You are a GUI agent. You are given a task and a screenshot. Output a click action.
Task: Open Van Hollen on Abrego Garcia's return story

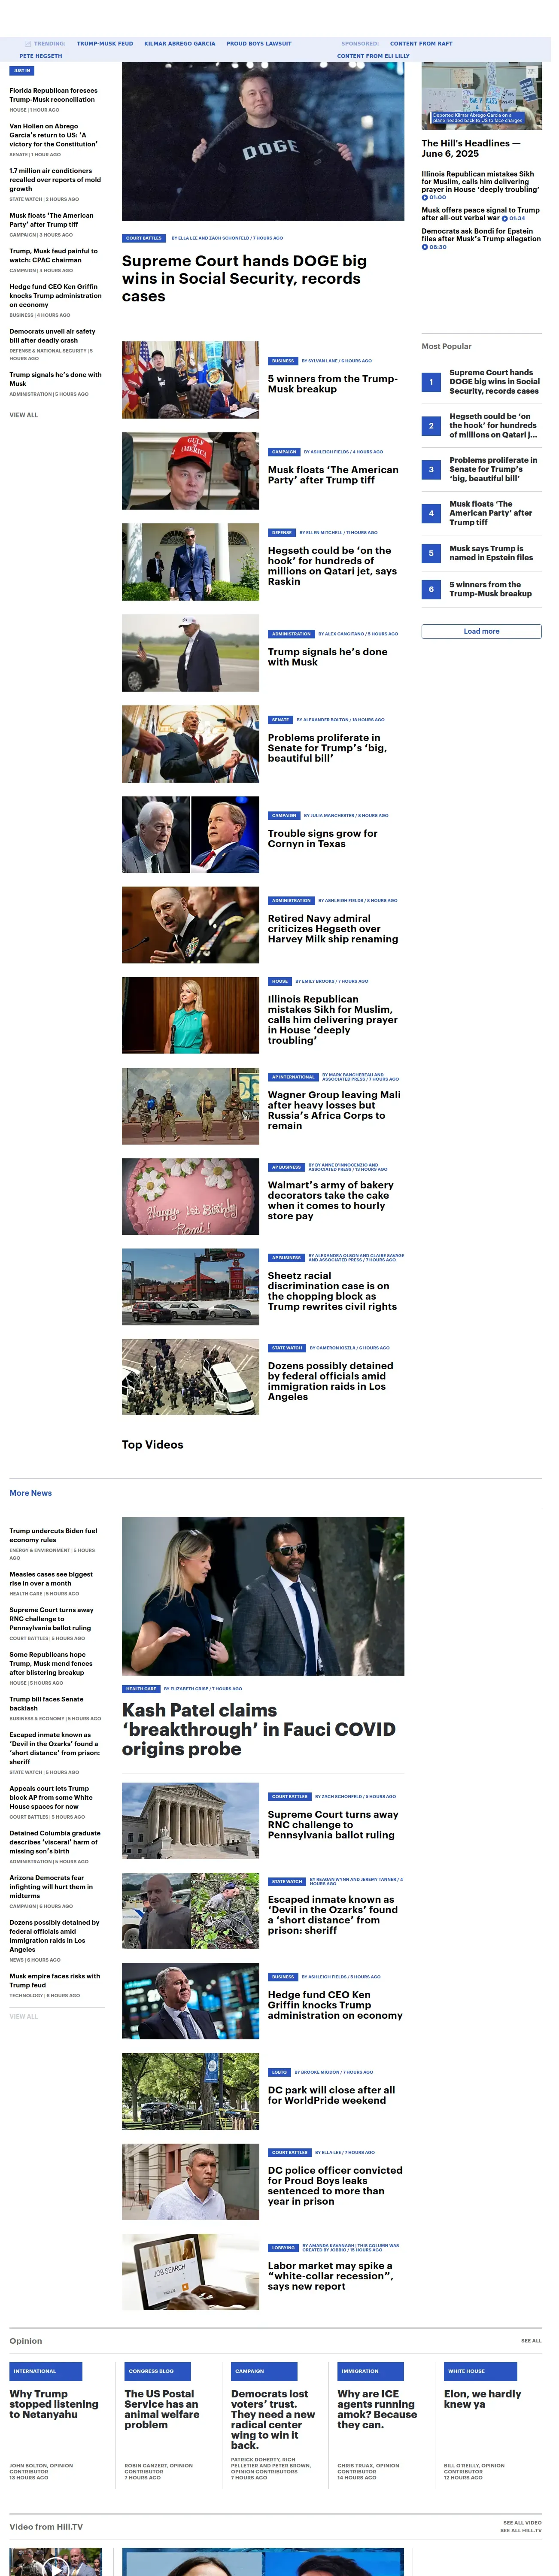pyautogui.click(x=54, y=135)
